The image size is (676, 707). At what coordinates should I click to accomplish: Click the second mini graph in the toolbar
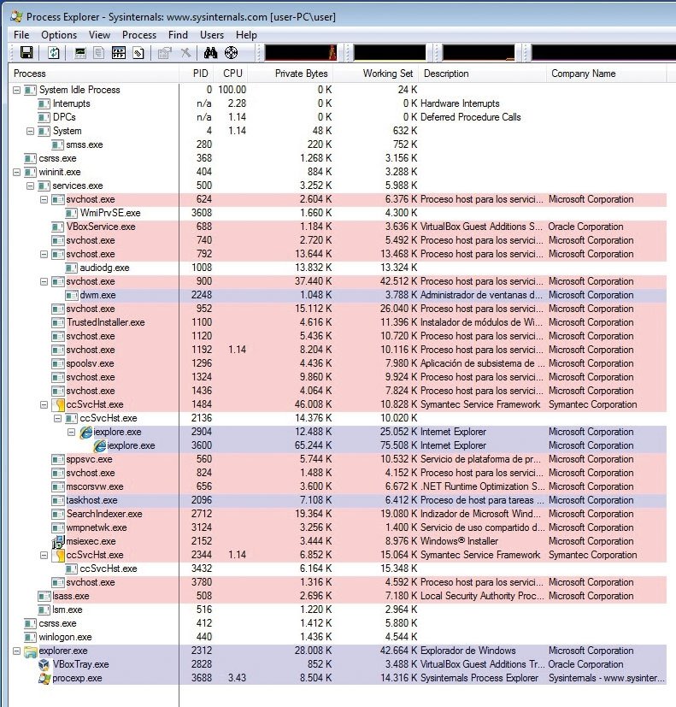click(x=390, y=53)
